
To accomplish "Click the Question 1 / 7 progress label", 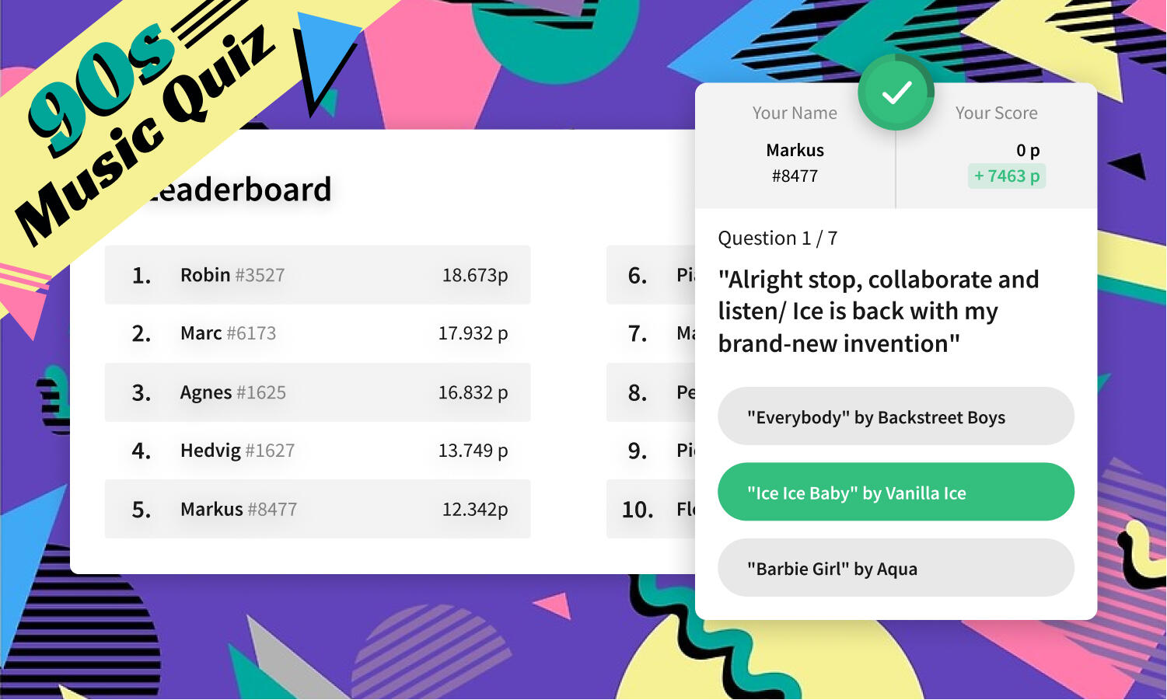I will click(777, 238).
